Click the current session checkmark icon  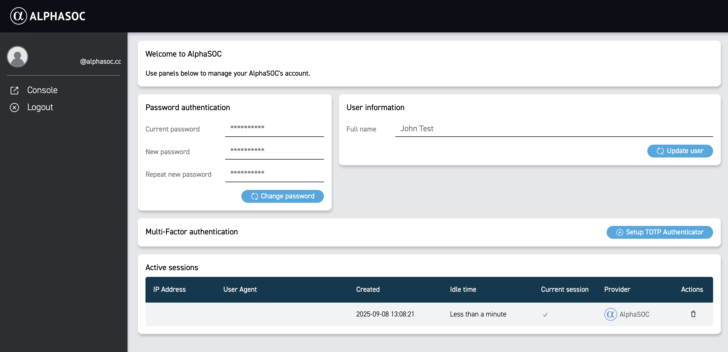pos(545,314)
